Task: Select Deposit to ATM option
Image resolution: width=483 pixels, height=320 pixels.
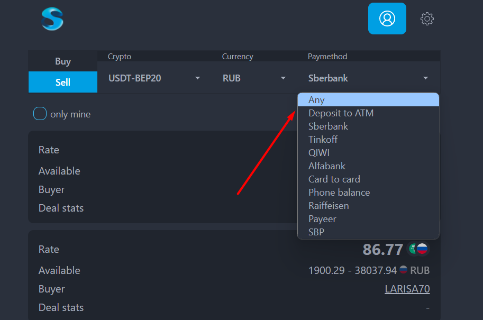Action: (x=368, y=113)
